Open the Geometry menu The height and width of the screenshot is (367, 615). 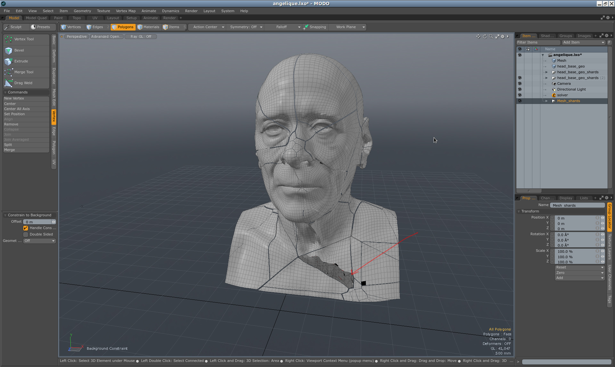click(x=82, y=11)
